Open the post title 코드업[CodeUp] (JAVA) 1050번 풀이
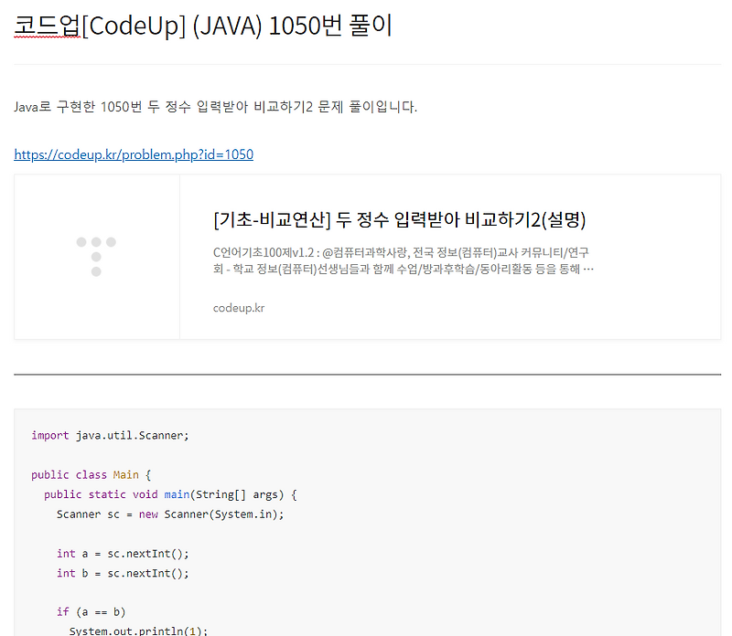Image resolution: width=732 pixels, height=636 pixels. [201, 25]
